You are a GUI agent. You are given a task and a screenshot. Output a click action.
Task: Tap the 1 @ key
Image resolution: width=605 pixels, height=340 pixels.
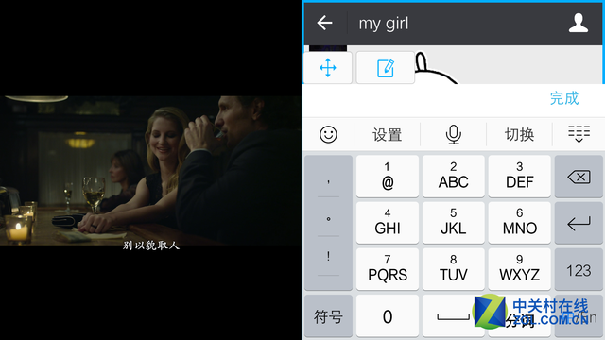pyautogui.click(x=388, y=177)
